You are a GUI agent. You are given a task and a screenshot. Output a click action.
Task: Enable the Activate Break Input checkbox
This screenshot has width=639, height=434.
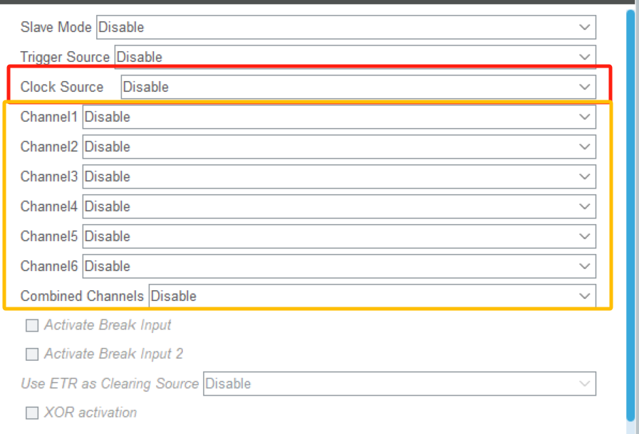click(32, 326)
